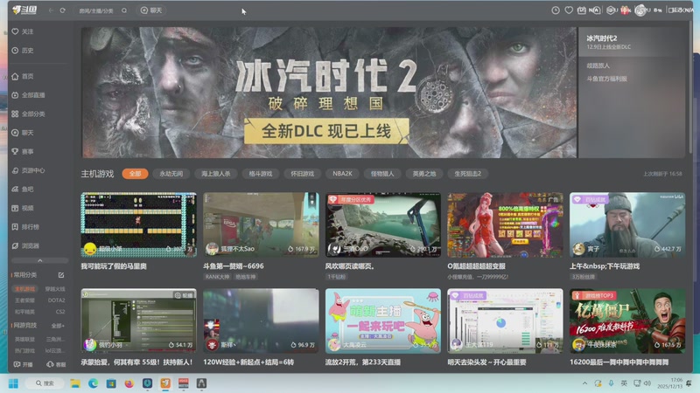Open 赛事 esports events section
This screenshot has width=700, height=393.
[23, 151]
